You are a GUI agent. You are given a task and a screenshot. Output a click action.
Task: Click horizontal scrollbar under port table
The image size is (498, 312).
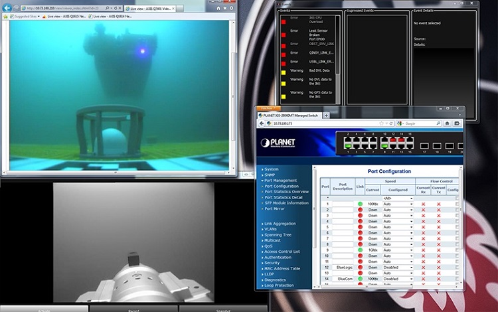click(x=386, y=287)
